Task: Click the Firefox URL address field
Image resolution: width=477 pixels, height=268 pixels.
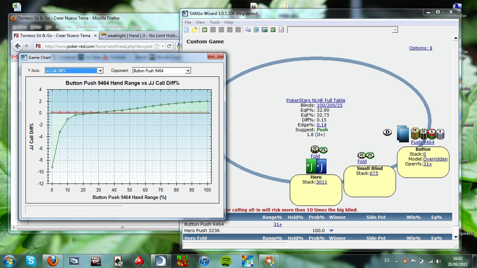Action: click(x=98, y=46)
